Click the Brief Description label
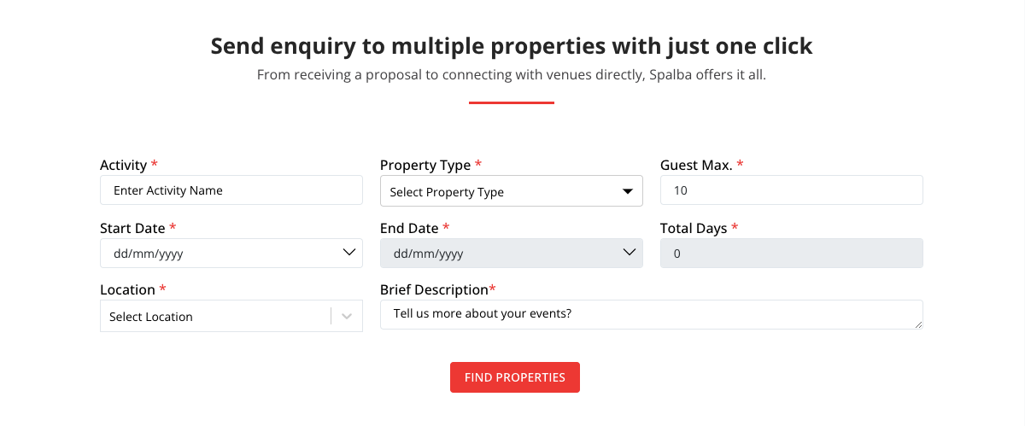Screen dimensions: 1025x426 [433, 289]
